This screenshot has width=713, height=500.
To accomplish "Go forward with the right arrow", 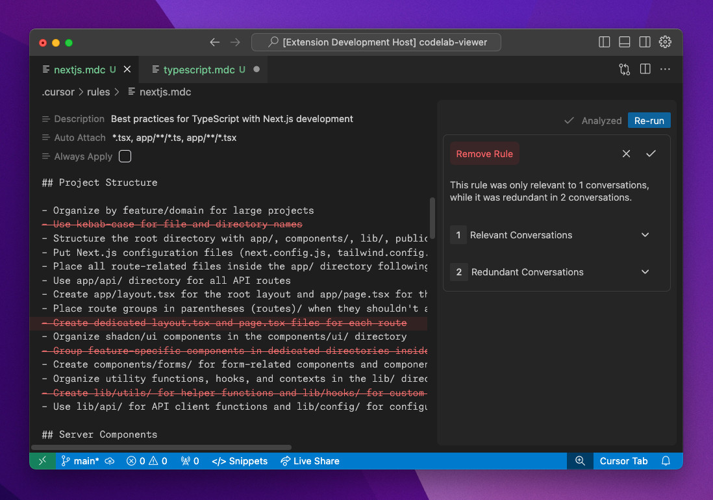I will (235, 42).
